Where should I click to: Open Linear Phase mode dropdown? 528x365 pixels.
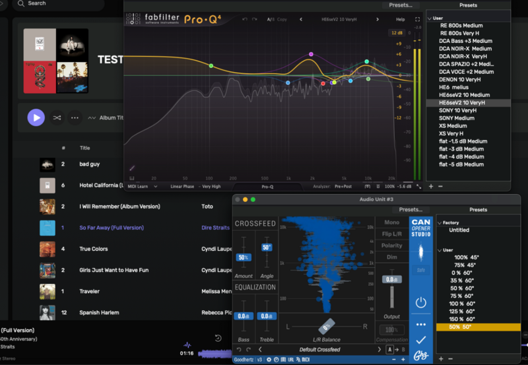point(182,187)
